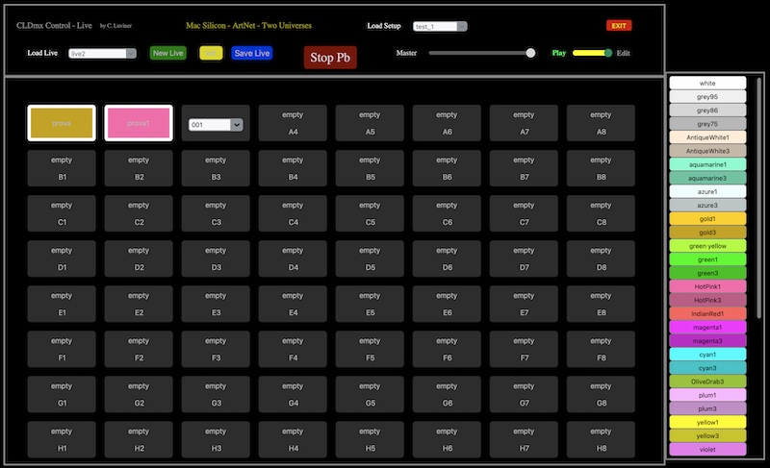Choose the plum3 color swatch
770x468 pixels.
(x=707, y=408)
